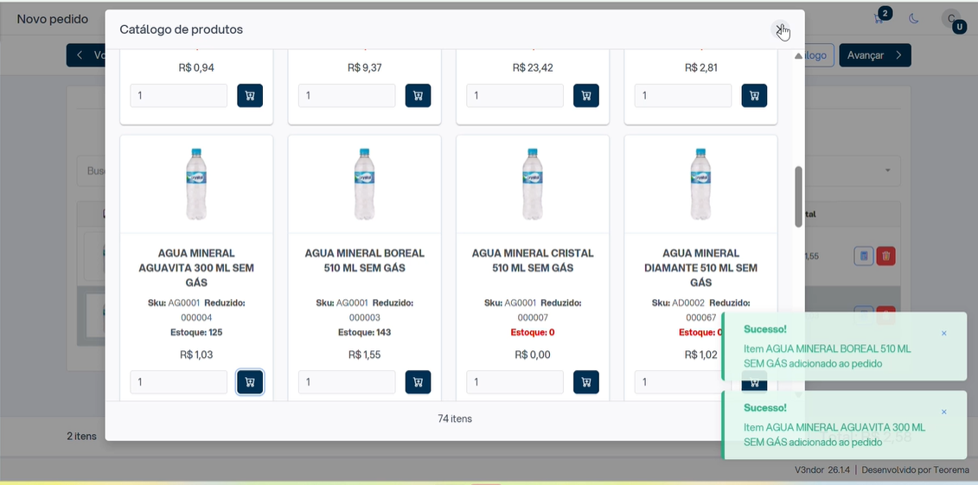
Task: Close the Catálogo de produtos dialog
Action: tap(780, 29)
